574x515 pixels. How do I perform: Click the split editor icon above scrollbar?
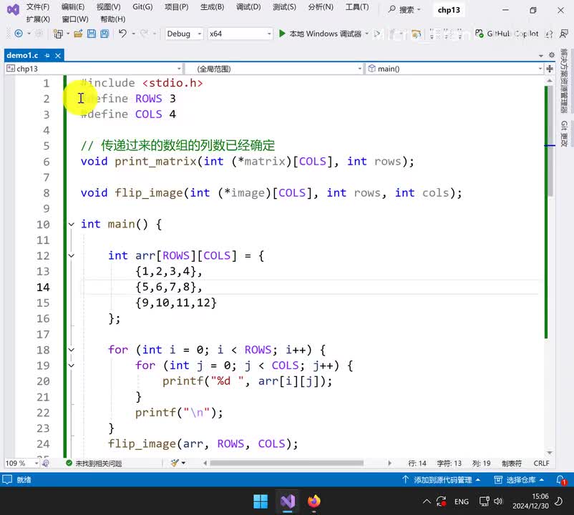click(550, 69)
